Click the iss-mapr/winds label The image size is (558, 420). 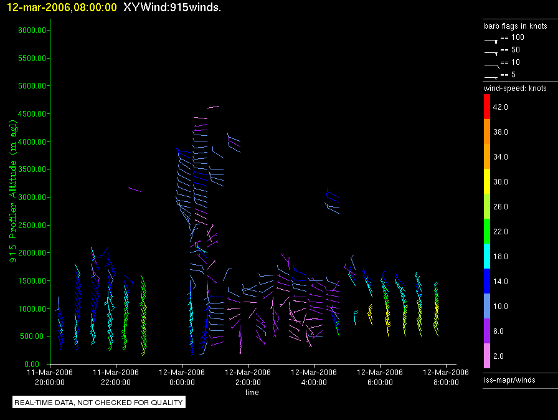[509, 379]
